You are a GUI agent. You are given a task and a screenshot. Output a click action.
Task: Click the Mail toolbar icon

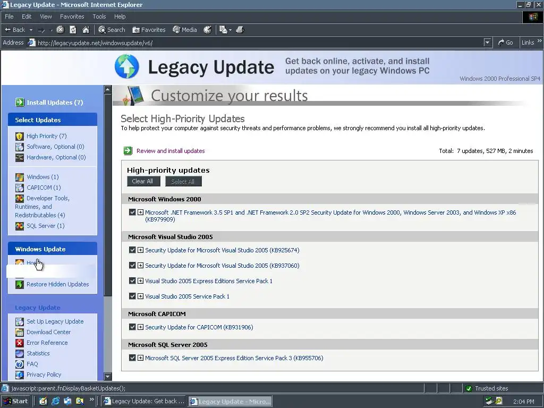pyautogui.click(x=224, y=30)
